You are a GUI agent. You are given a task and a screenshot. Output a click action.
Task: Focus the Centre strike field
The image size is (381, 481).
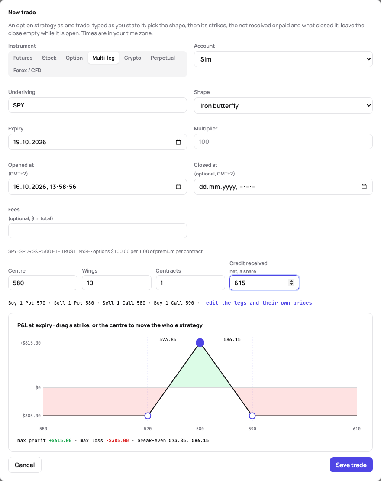pyautogui.click(x=43, y=283)
